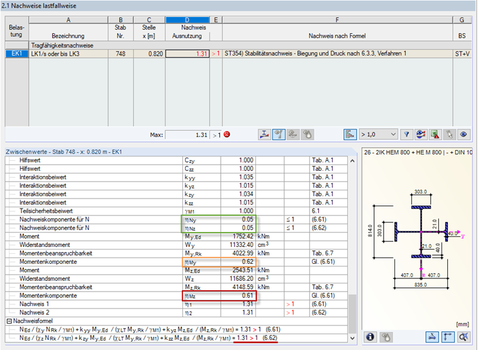This screenshot has width=478, height=350.
Task: Click greyed stress drop icon below cross-section
Action: 386,337
